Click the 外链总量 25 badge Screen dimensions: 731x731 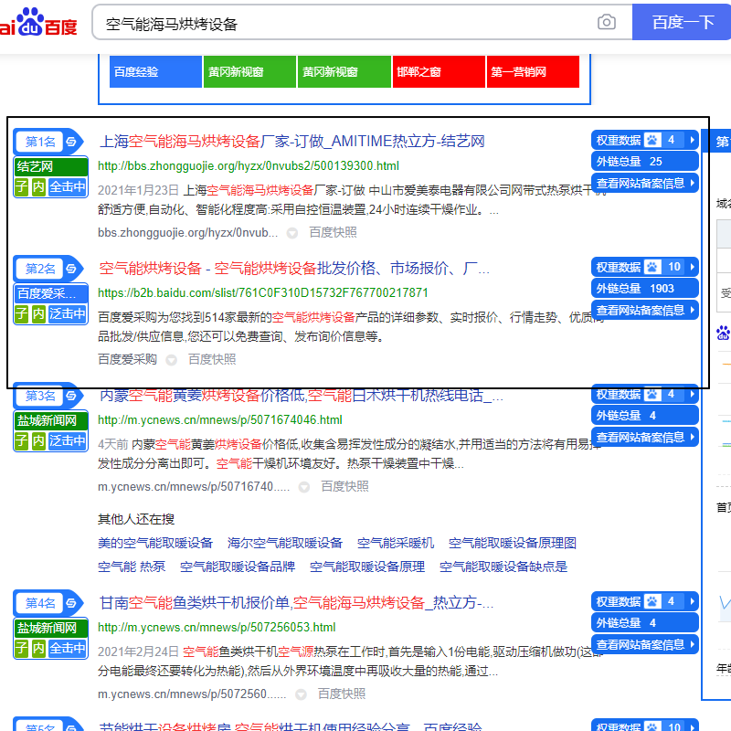click(x=644, y=162)
